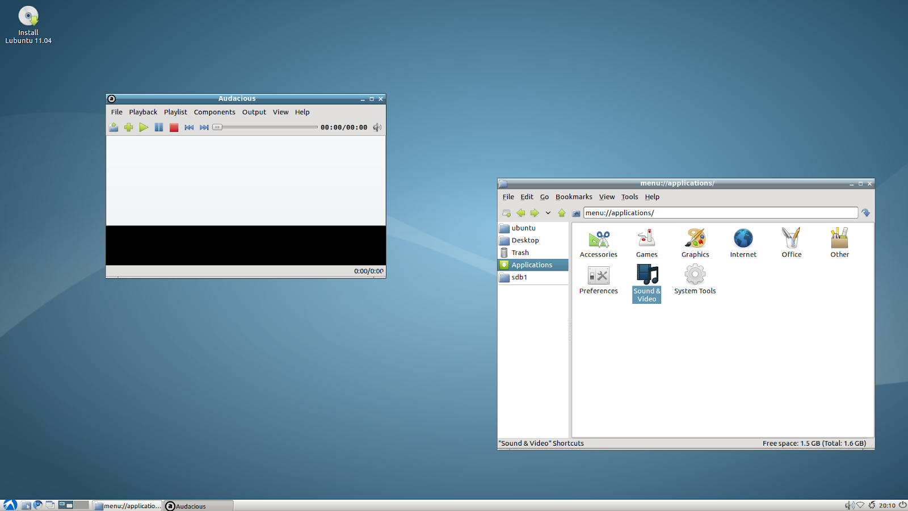Skip to previous track in Audacious

[189, 127]
